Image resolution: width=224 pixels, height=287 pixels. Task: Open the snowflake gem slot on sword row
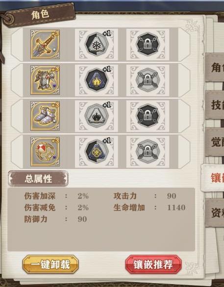click(x=97, y=45)
